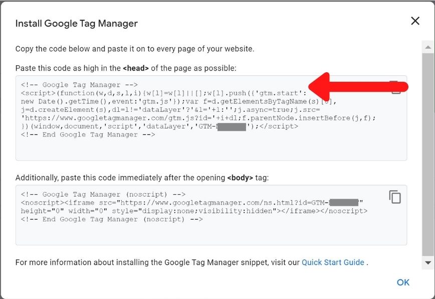Click the 'Additionally, paste this code' instruction

tap(142, 178)
